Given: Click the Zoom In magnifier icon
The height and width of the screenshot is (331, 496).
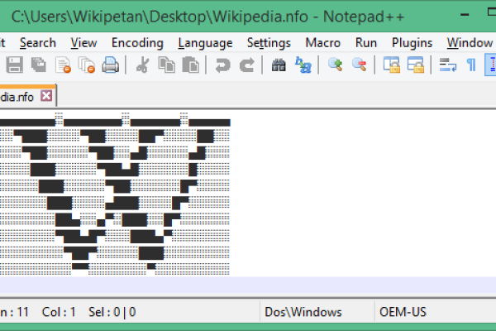Looking at the screenshot, I should click(x=335, y=65).
